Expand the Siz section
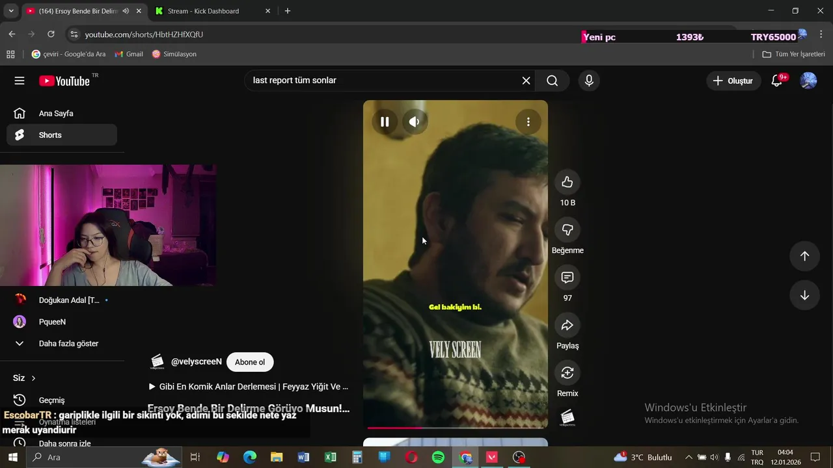 coord(25,378)
